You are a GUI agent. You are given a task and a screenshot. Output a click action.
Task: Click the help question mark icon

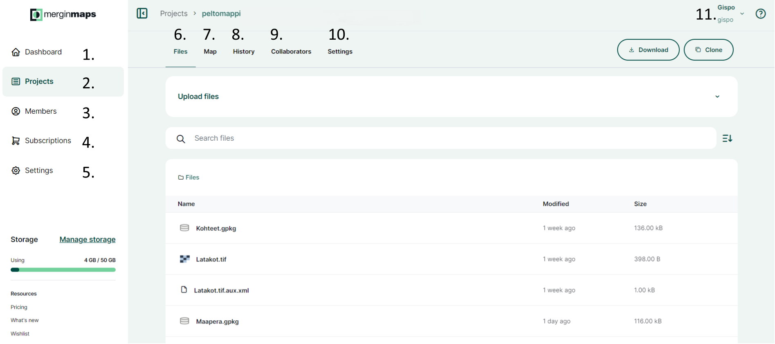point(760,14)
